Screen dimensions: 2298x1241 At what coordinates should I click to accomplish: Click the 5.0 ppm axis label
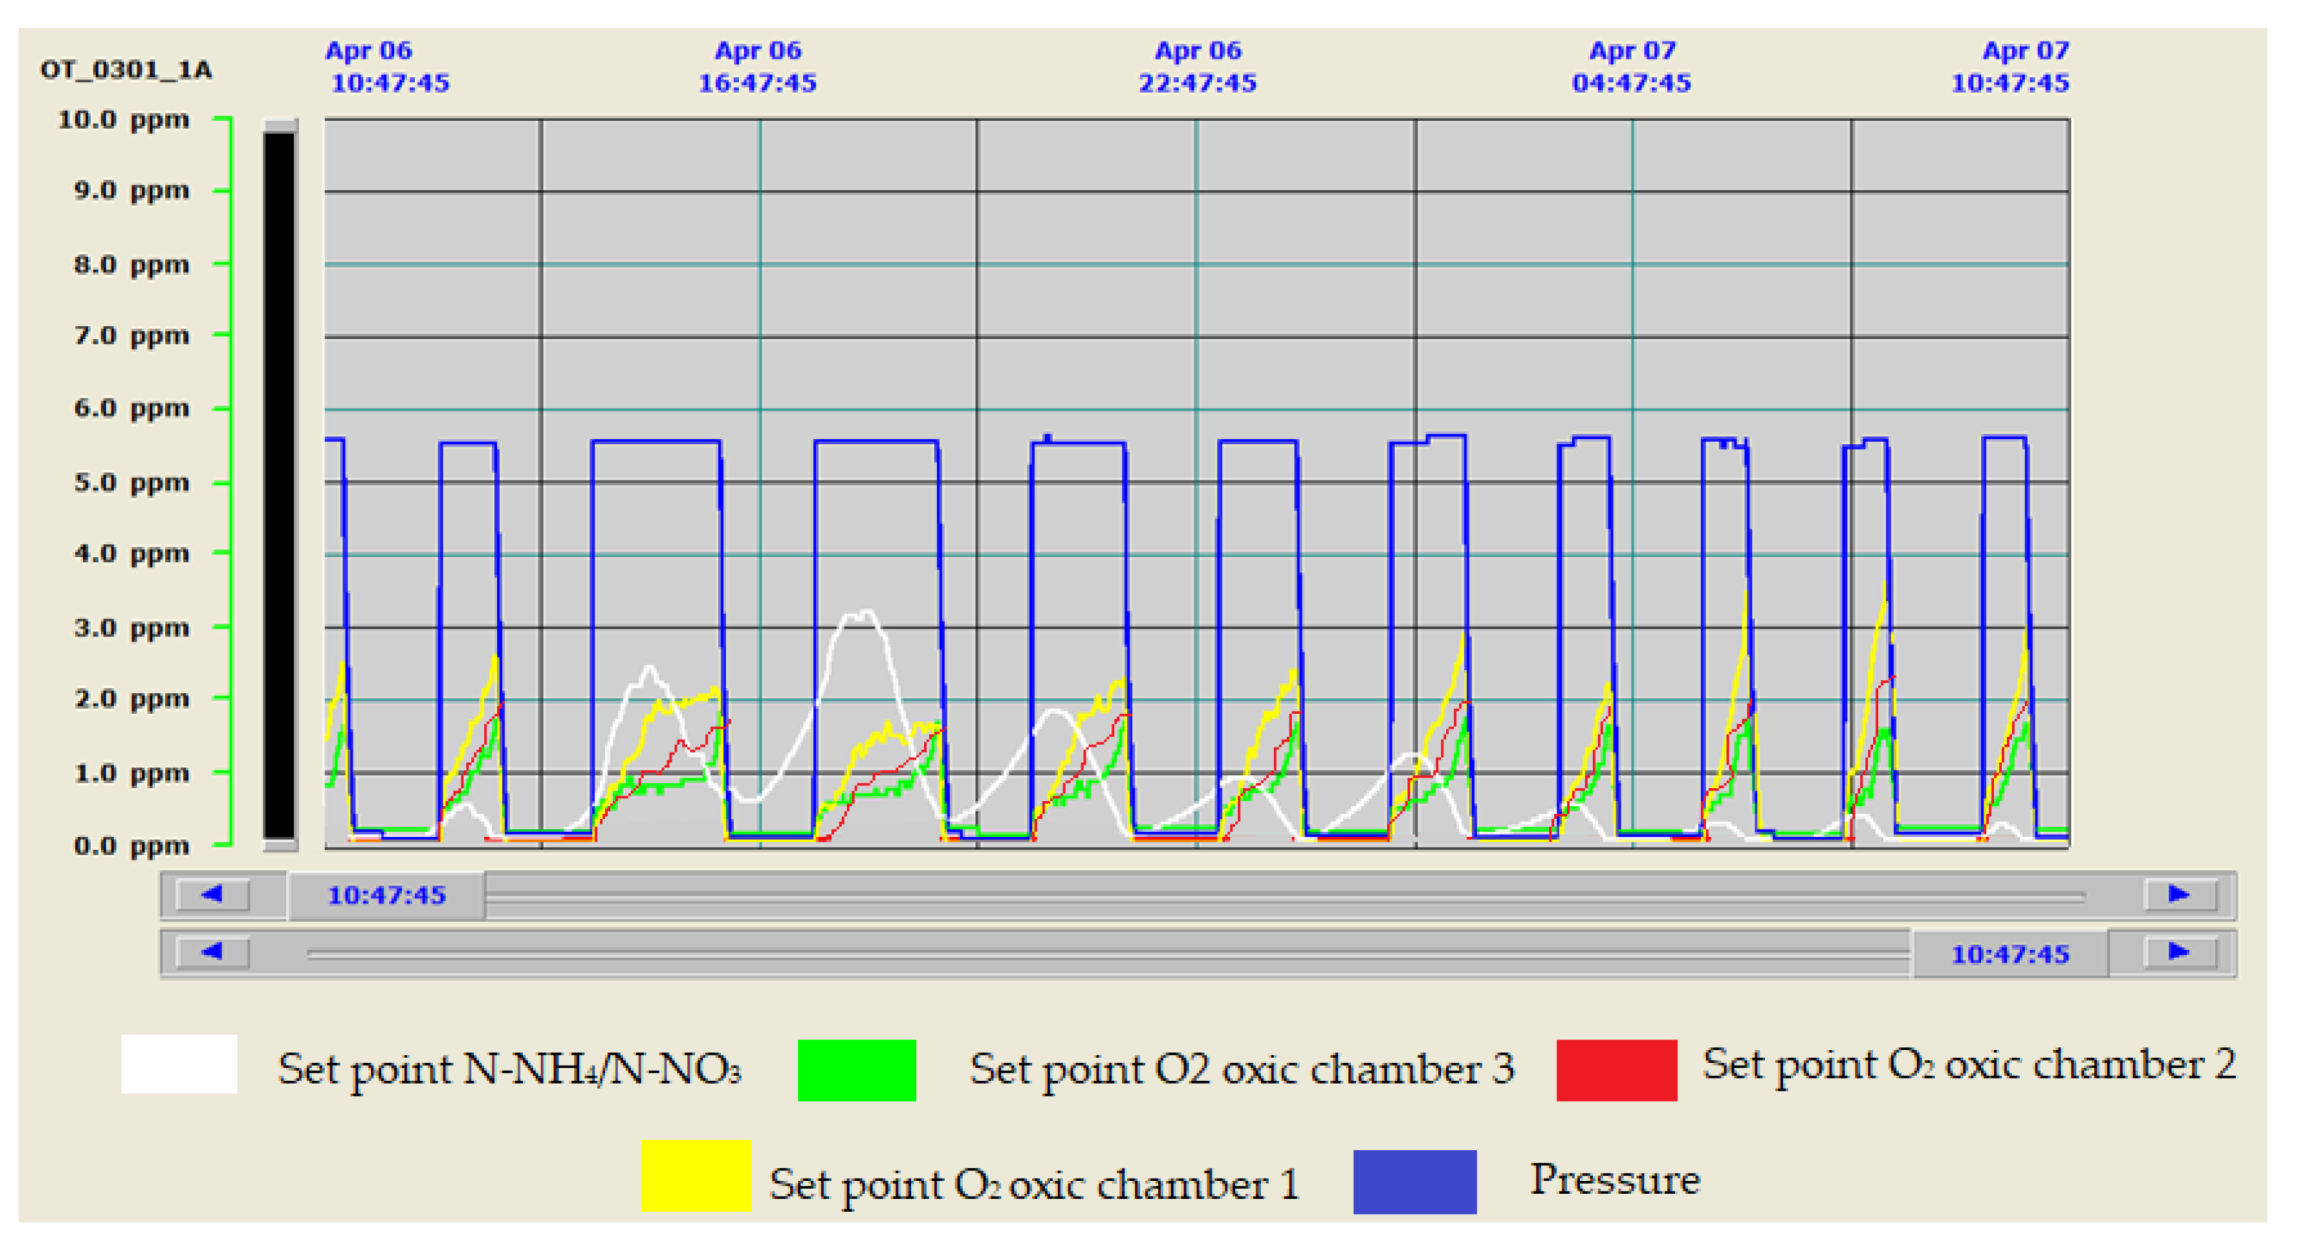click(x=131, y=483)
